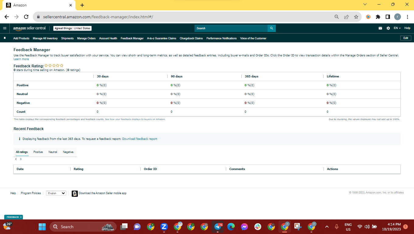Open the messages envelope icon
This screenshot has height=234, width=414.
pyautogui.click(x=380, y=28)
